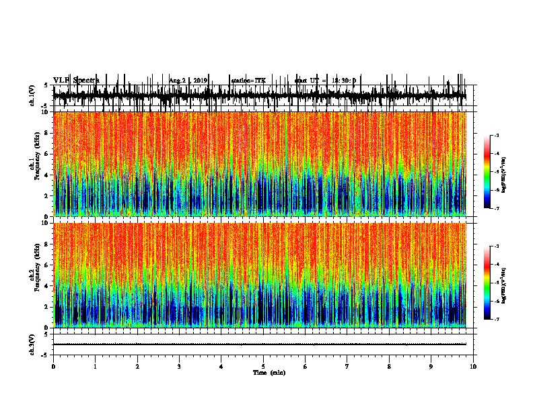Click inside the ch.1 frequency spectrogram
533x411 pixels.
coord(260,164)
